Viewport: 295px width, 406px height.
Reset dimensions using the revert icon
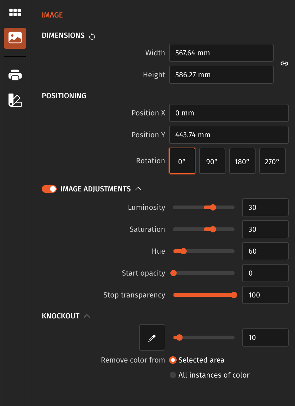92,36
